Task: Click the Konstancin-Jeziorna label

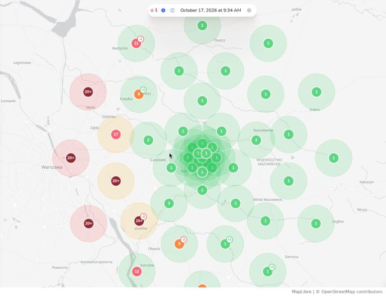Action: tap(96, 262)
